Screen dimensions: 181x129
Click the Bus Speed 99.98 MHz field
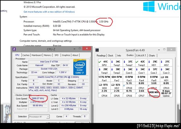(38, 105)
